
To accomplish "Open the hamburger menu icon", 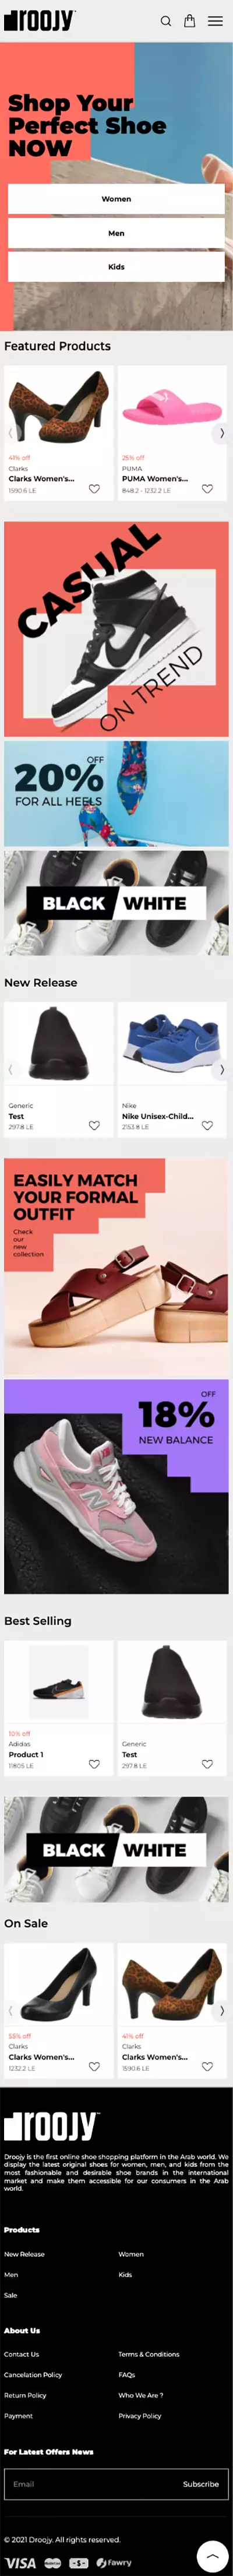I will 215,21.
